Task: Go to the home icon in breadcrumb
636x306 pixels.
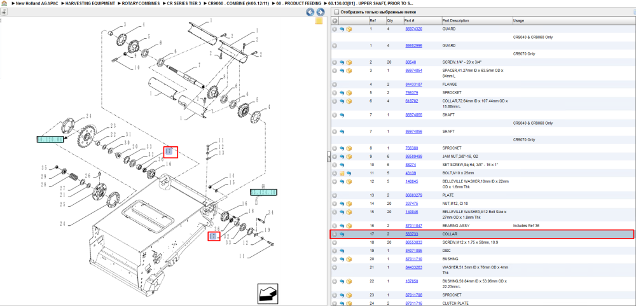Action: click(x=4, y=3)
